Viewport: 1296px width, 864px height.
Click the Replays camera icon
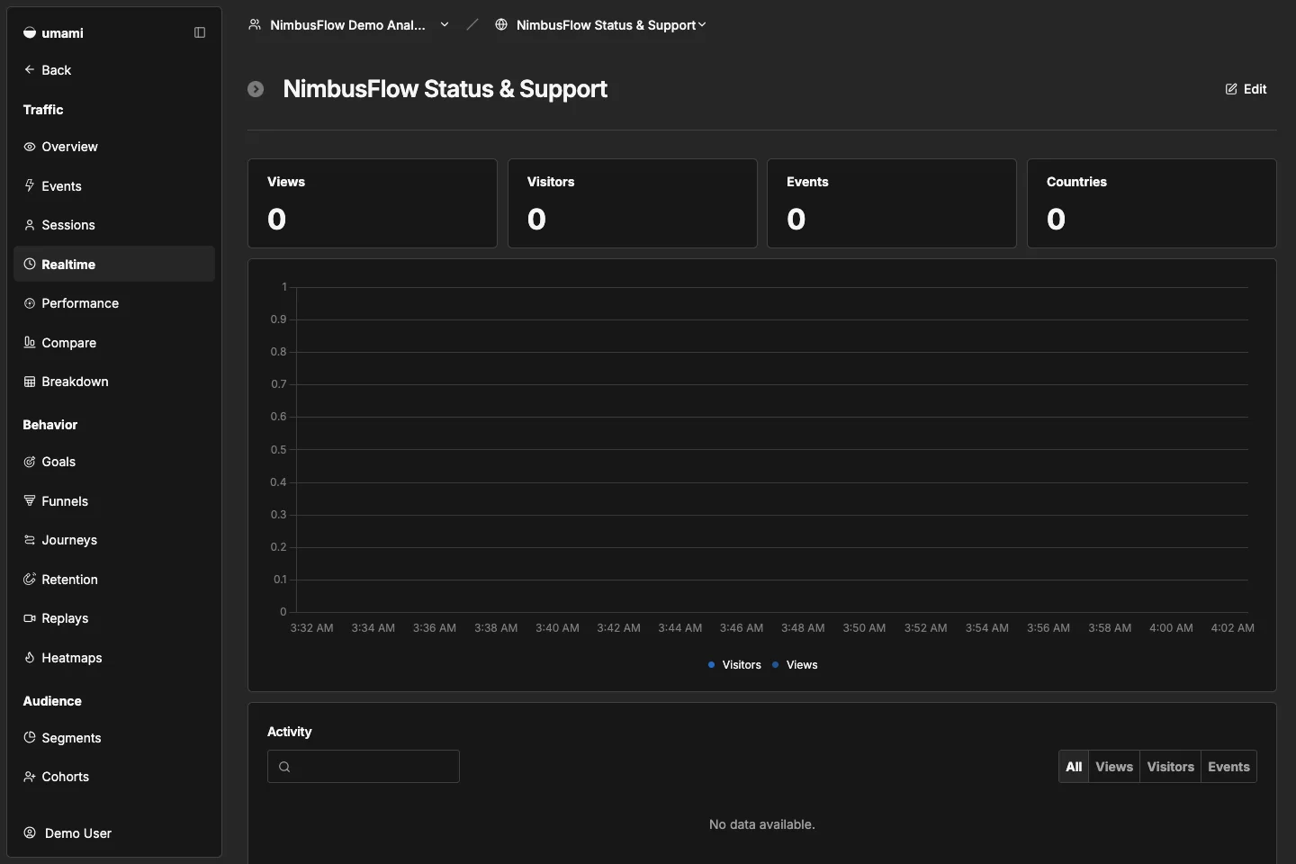pyautogui.click(x=30, y=618)
